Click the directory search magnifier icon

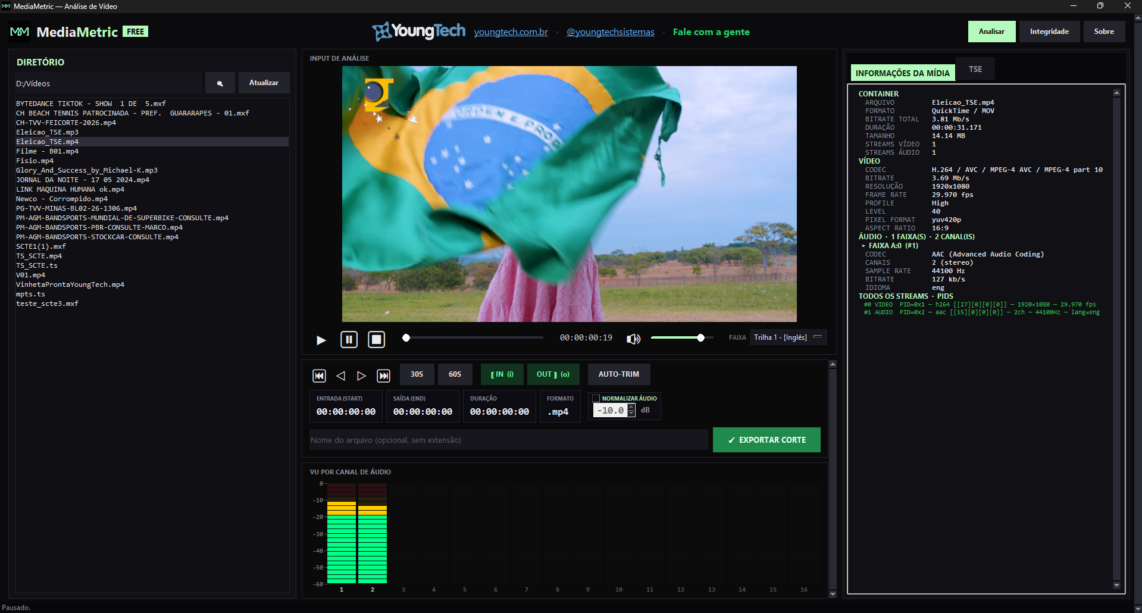point(220,83)
